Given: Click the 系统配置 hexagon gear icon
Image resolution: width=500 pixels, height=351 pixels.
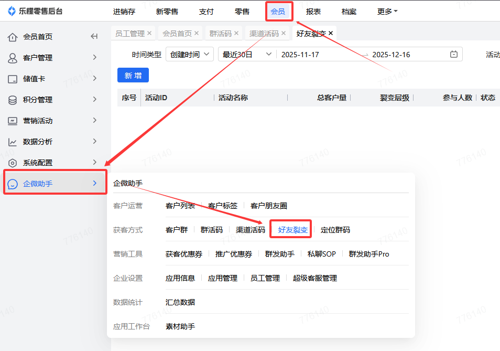Looking at the screenshot, I should (13, 163).
